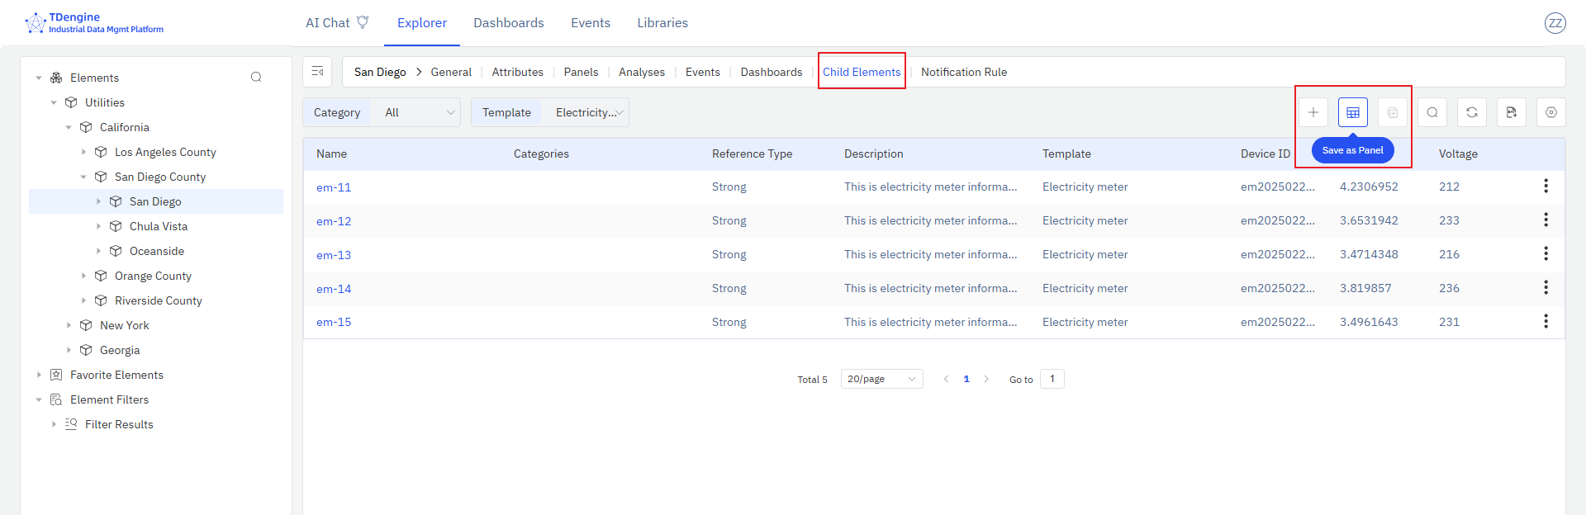Click the export file icon

point(1511,112)
